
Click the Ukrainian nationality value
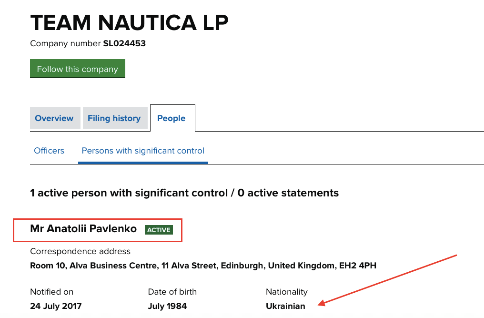tap(285, 306)
